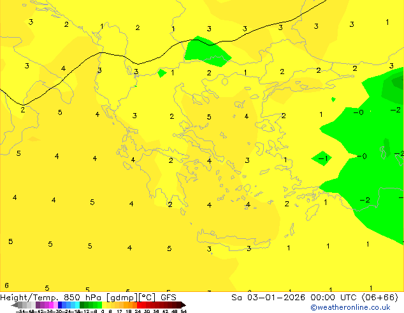Image resolution: width=404 pixels, height=313 pixels.
Task: Pick the bright red legend swatch near 24
Action: 139,305
